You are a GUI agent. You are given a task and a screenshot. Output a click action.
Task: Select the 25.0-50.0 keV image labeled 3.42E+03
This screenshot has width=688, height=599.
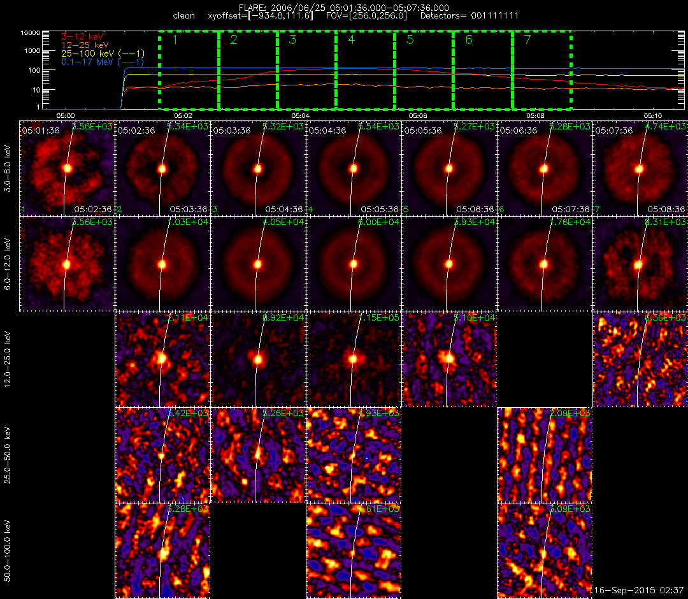click(x=162, y=455)
